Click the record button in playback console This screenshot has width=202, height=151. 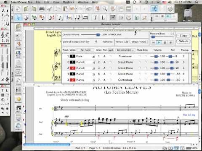(170, 42)
